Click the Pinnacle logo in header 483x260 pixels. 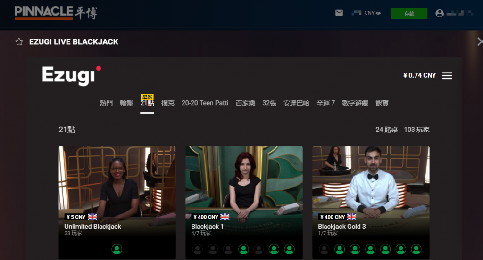[x=56, y=12]
